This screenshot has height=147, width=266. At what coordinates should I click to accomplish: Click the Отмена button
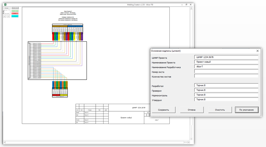(x=192, y=110)
